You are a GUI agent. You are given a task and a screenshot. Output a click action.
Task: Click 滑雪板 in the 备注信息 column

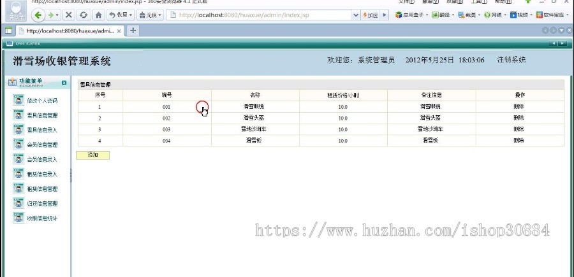[x=430, y=140]
